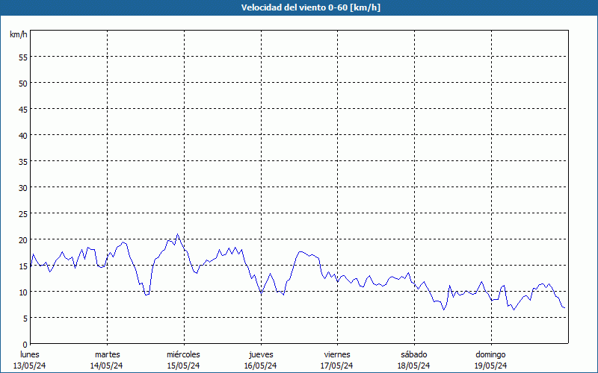Click the 15 value on the y-axis

click(x=23, y=266)
